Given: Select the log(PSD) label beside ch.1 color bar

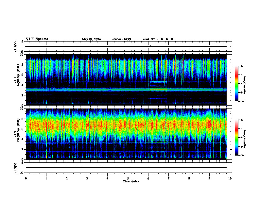Looking at the screenshot, I should [245, 85].
